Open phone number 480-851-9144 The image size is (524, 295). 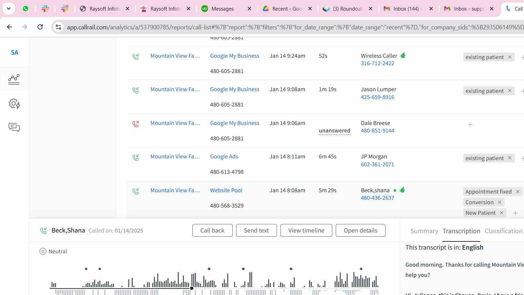tap(378, 130)
